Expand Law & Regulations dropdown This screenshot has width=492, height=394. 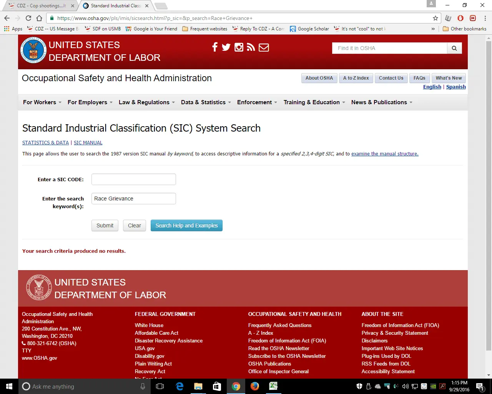pyautogui.click(x=146, y=102)
